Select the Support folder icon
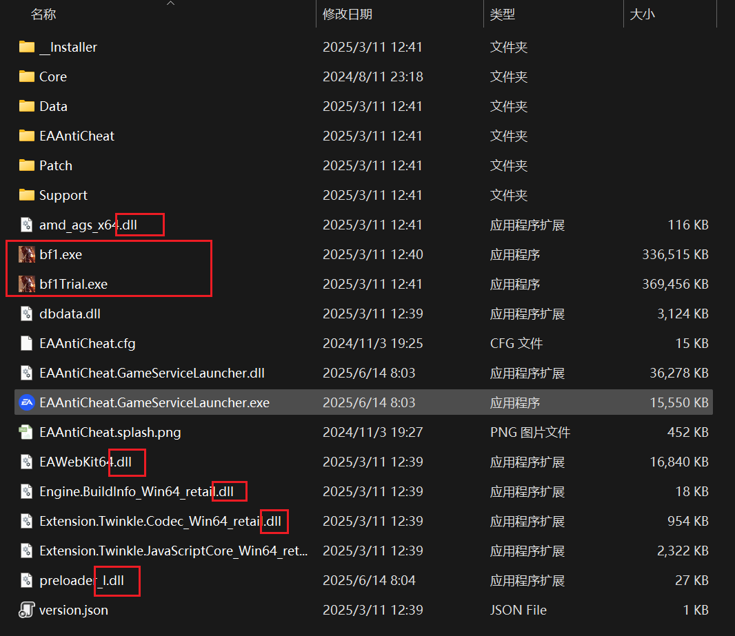 pos(27,195)
